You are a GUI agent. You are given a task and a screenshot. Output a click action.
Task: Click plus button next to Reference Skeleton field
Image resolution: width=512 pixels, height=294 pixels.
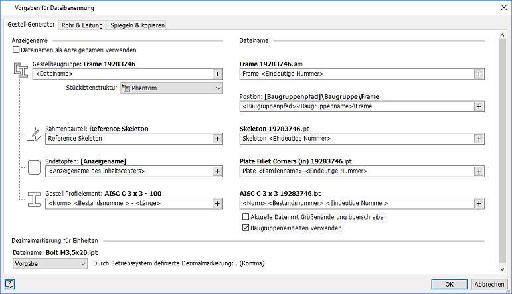pyautogui.click(x=217, y=139)
